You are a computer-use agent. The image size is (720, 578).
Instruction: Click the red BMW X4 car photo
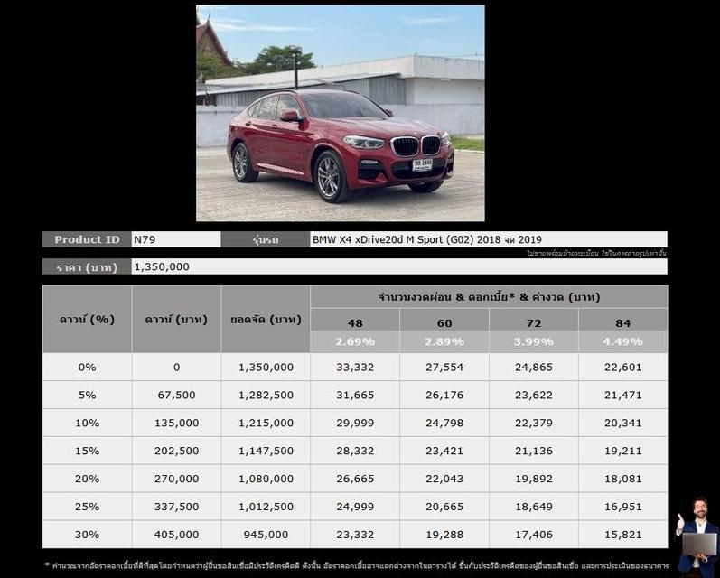point(340,113)
